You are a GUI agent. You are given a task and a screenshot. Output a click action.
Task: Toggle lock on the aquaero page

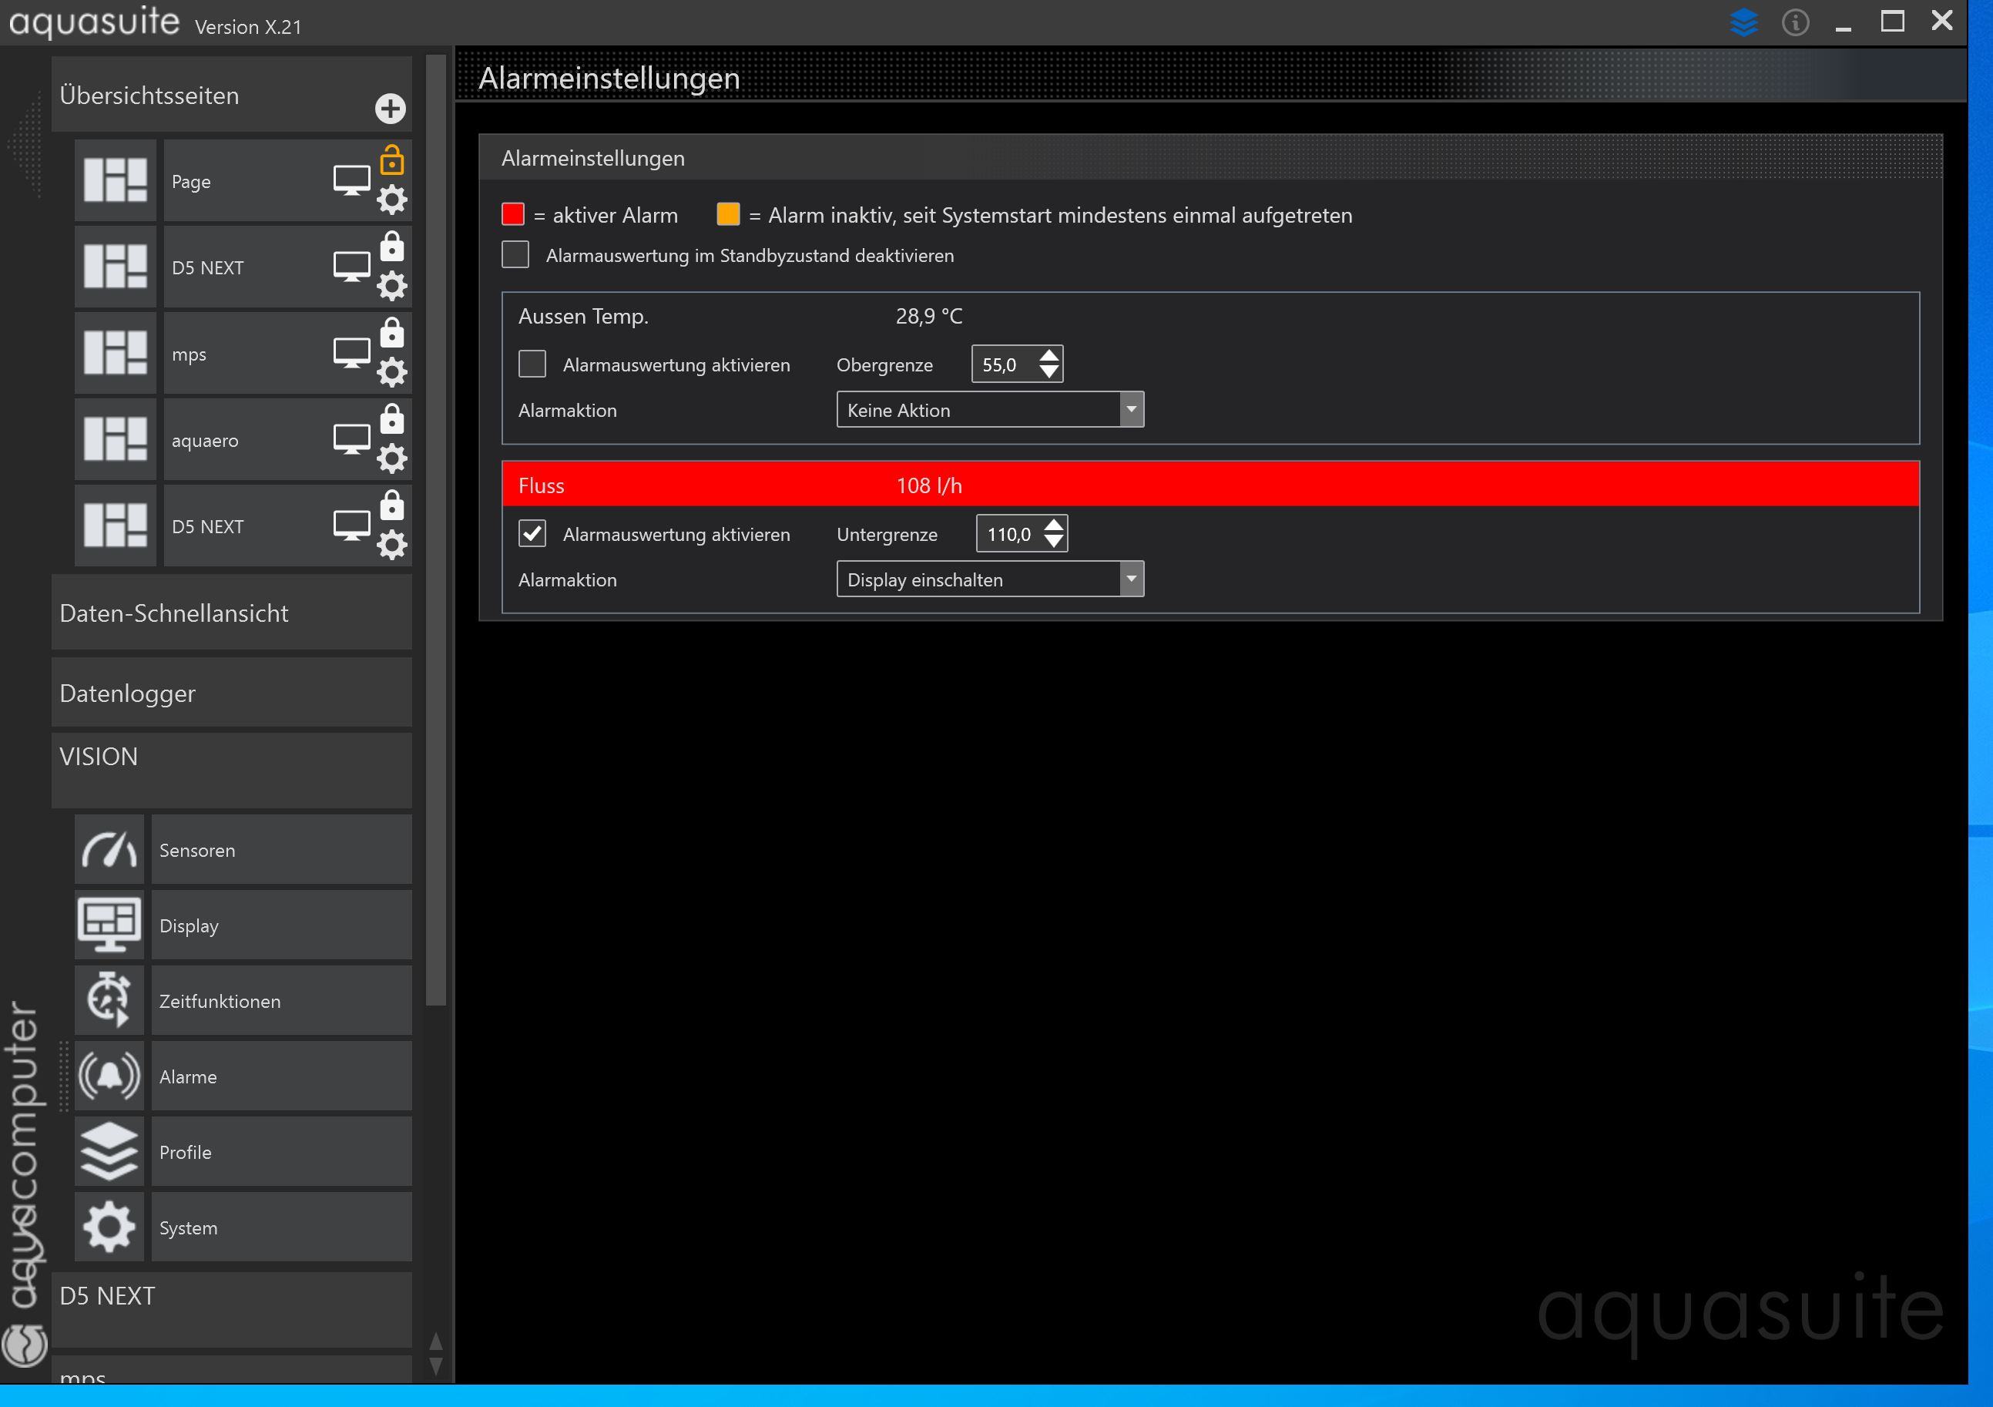click(x=392, y=418)
